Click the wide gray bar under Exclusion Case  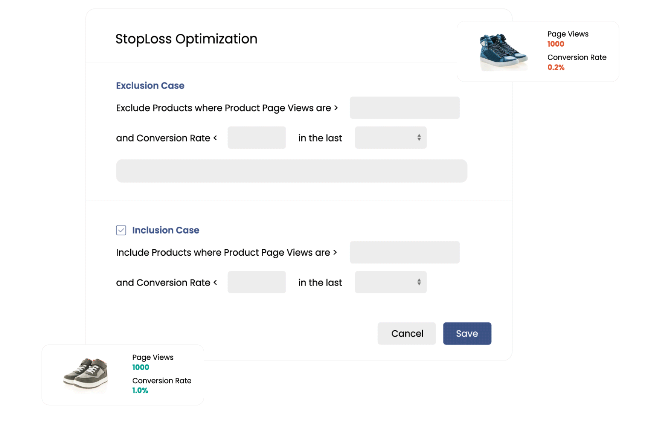click(x=291, y=171)
